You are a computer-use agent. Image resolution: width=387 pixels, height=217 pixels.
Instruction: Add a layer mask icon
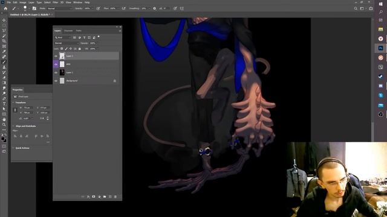[x=94, y=197]
